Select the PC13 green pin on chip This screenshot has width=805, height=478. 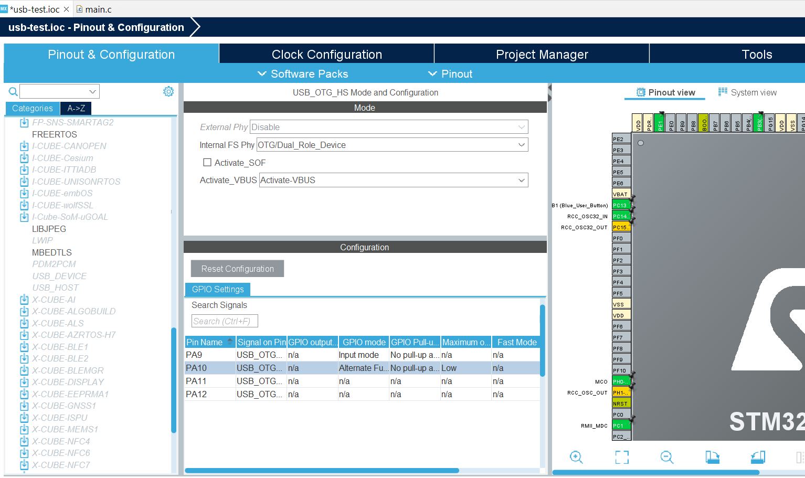pos(621,205)
